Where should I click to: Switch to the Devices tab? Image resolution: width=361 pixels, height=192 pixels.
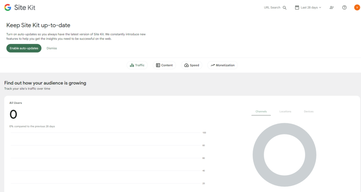click(x=309, y=112)
